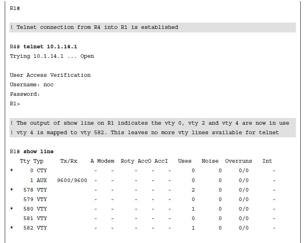Click the User Access Verification text
This screenshot has width=307, height=243.
tap(50, 75)
